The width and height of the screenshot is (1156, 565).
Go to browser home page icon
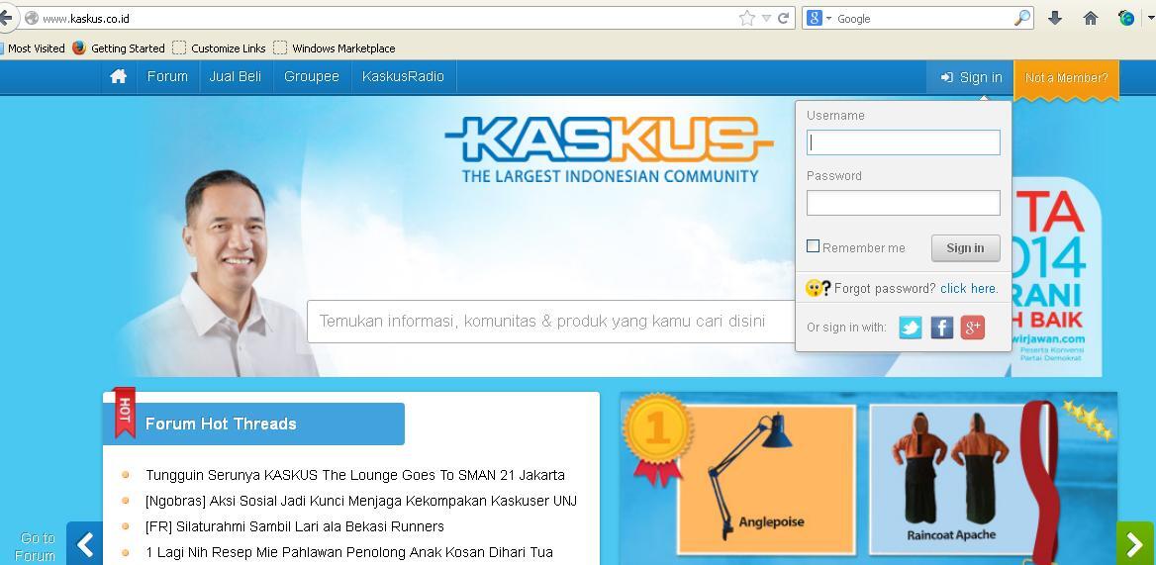click(1091, 19)
